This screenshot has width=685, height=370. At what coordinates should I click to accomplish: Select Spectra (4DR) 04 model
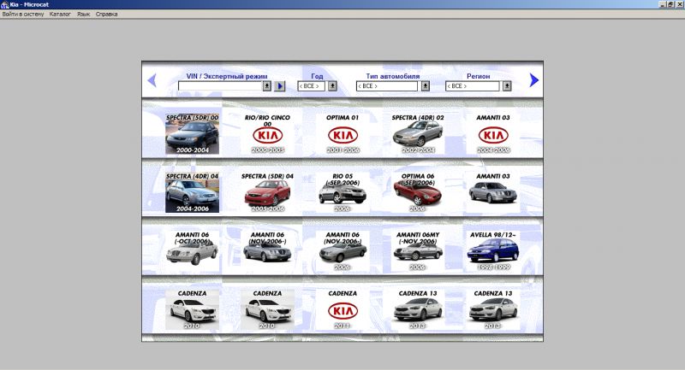point(192,192)
